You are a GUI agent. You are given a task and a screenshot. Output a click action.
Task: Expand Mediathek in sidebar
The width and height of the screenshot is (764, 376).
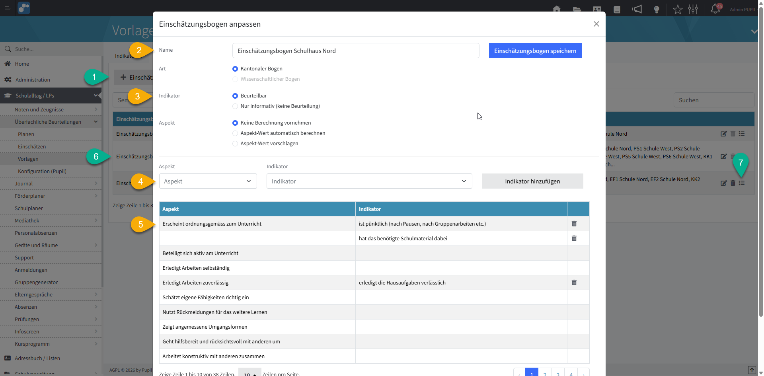pos(96,220)
